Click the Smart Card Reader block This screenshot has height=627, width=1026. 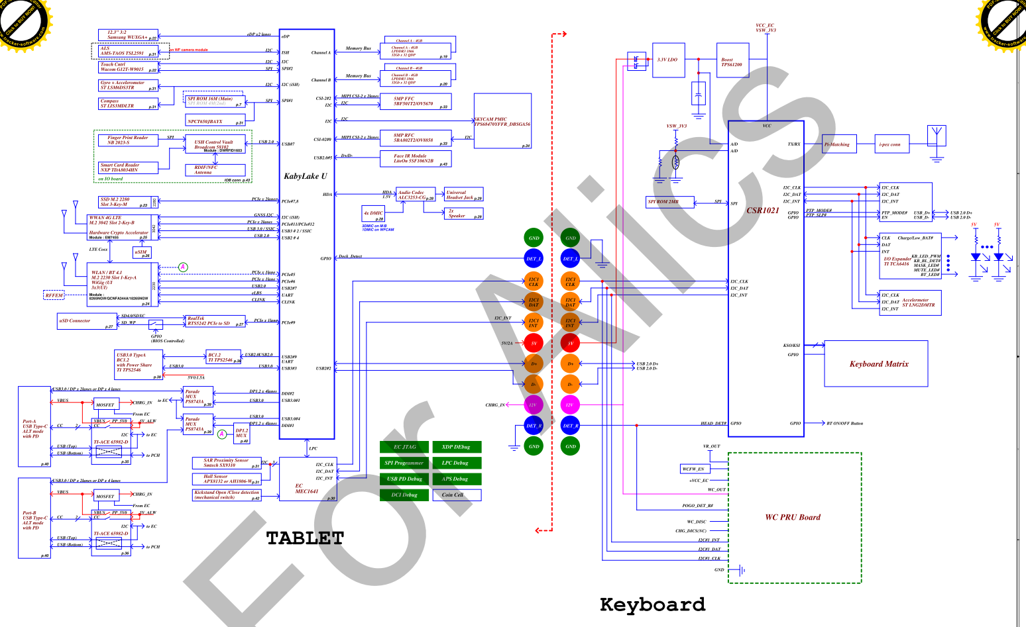[x=129, y=168]
